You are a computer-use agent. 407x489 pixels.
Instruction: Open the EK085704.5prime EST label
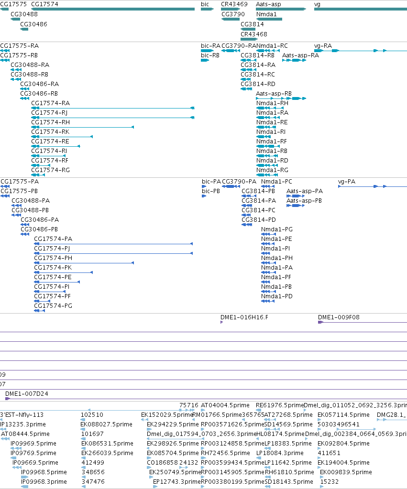[173, 453]
